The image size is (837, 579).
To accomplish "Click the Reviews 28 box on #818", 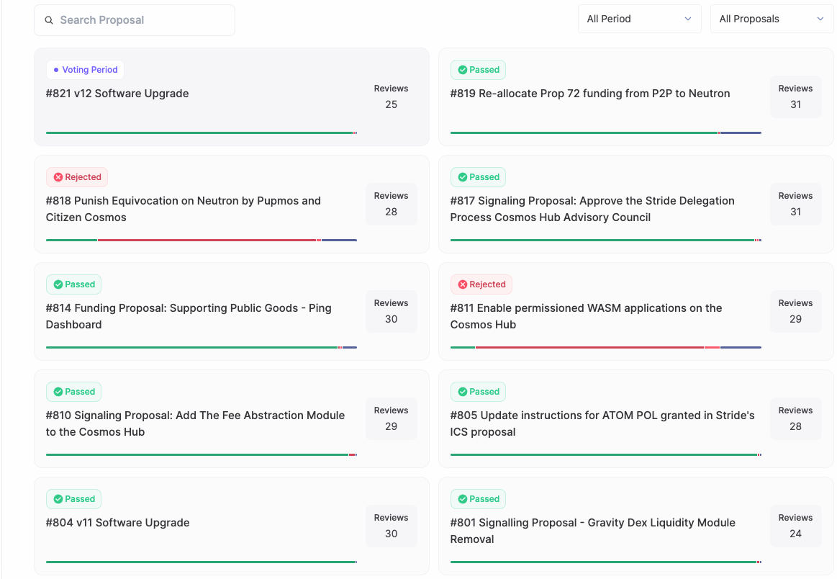I will click(392, 204).
